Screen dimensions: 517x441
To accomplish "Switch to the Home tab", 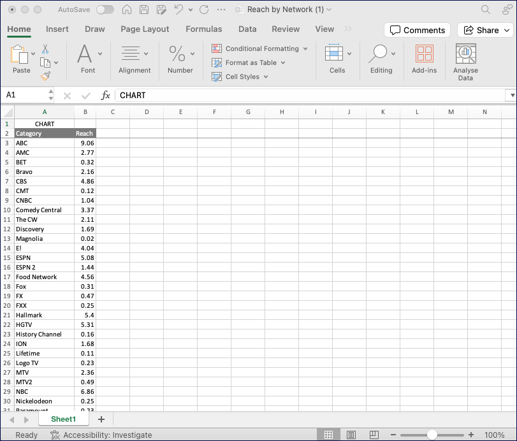I will [19, 29].
